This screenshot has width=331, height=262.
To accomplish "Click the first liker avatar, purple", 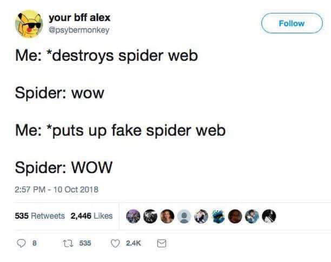I will tap(133, 216).
